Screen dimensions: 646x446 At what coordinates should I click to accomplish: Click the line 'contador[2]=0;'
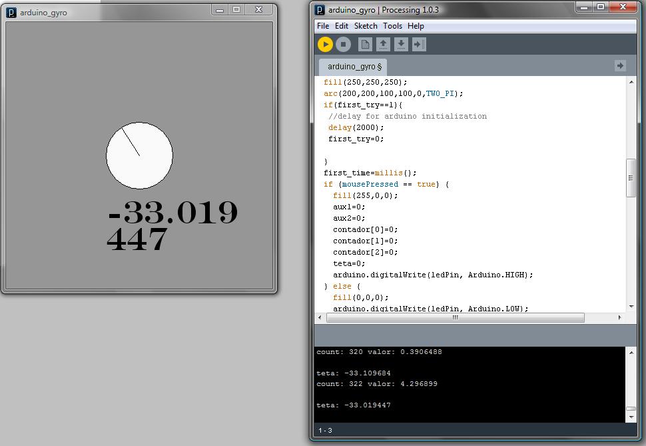tap(366, 252)
